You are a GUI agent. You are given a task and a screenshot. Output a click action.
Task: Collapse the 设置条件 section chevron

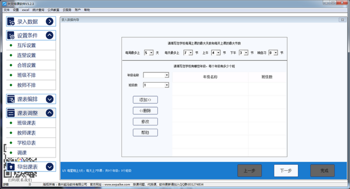point(50,35)
